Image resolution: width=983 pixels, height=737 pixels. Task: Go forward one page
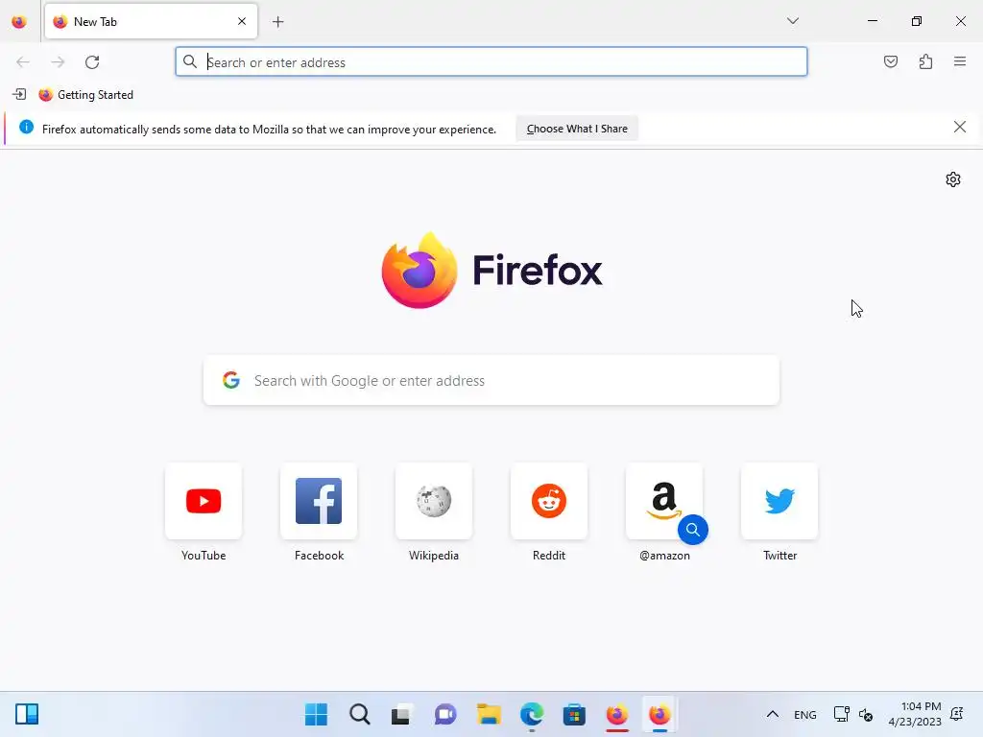[58, 62]
